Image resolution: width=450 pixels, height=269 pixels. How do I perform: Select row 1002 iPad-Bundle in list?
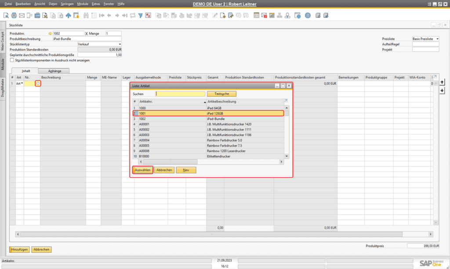click(x=208, y=119)
